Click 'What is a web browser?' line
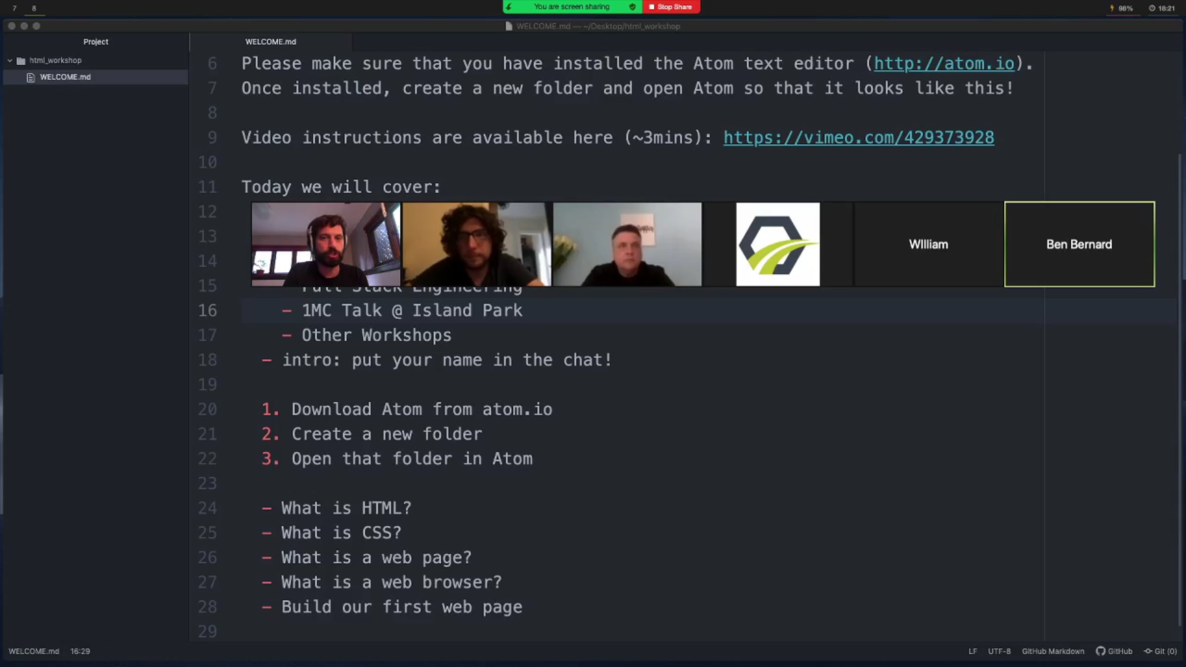 pyautogui.click(x=392, y=583)
